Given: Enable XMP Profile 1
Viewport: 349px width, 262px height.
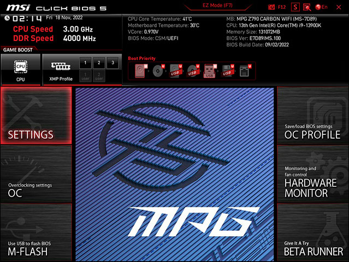Looking at the screenshot, I should coord(85,62).
